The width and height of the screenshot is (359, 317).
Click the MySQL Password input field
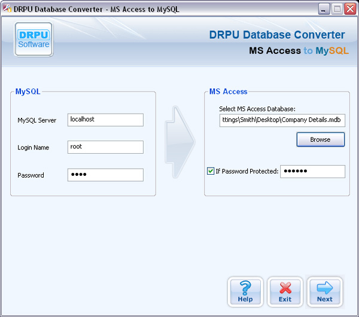105,175
